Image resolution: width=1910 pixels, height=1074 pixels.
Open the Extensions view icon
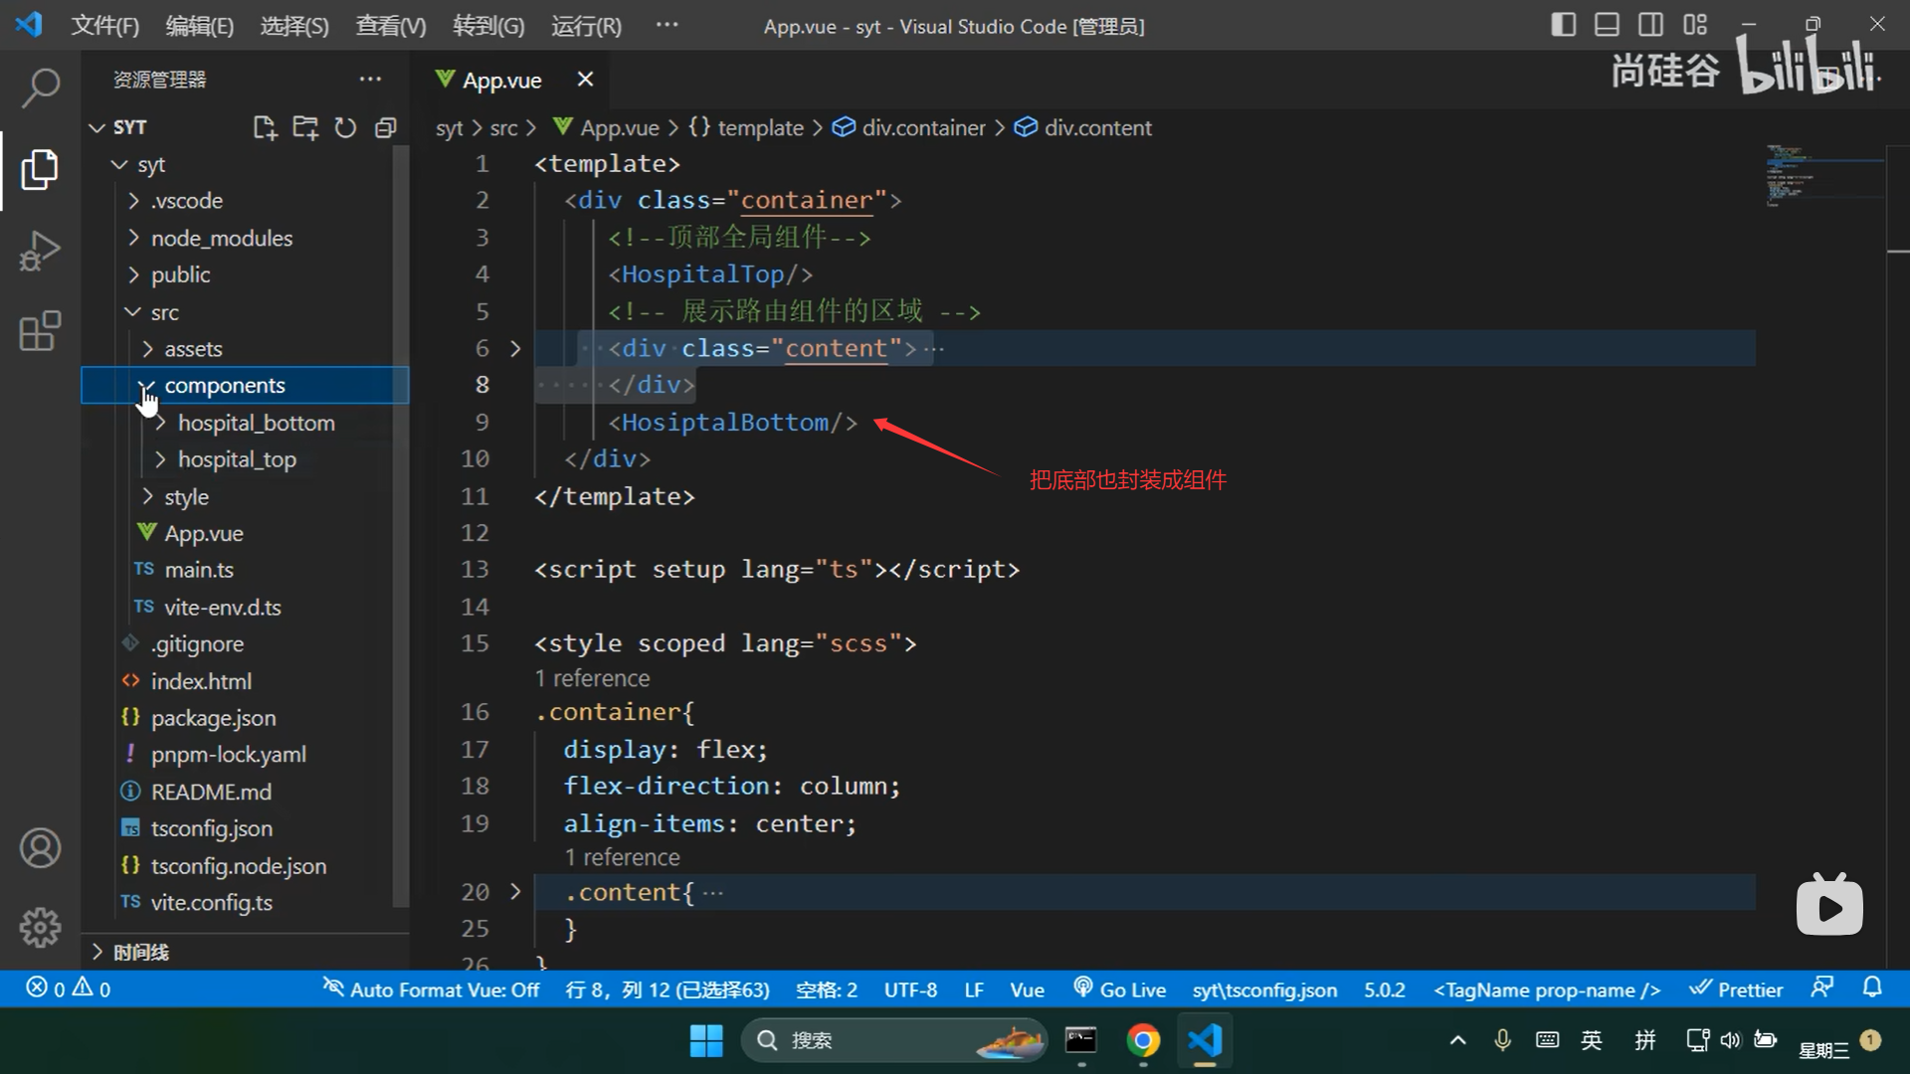tap(40, 332)
